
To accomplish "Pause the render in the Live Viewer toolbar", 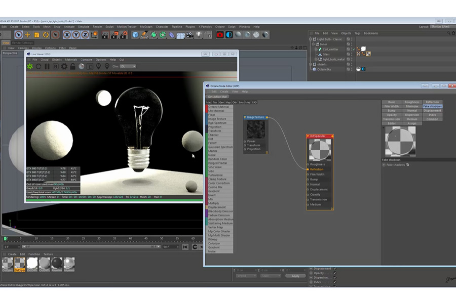I will click(x=47, y=66).
